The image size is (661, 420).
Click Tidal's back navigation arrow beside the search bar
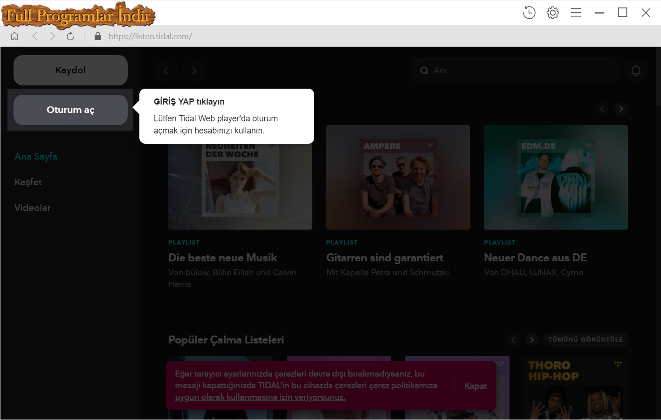[x=166, y=70]
